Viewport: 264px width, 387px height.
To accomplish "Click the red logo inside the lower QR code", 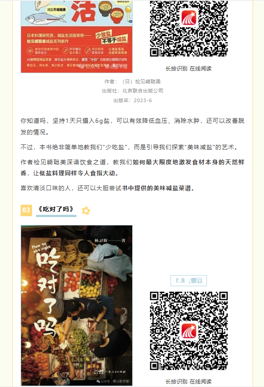I will pos(189,331).
